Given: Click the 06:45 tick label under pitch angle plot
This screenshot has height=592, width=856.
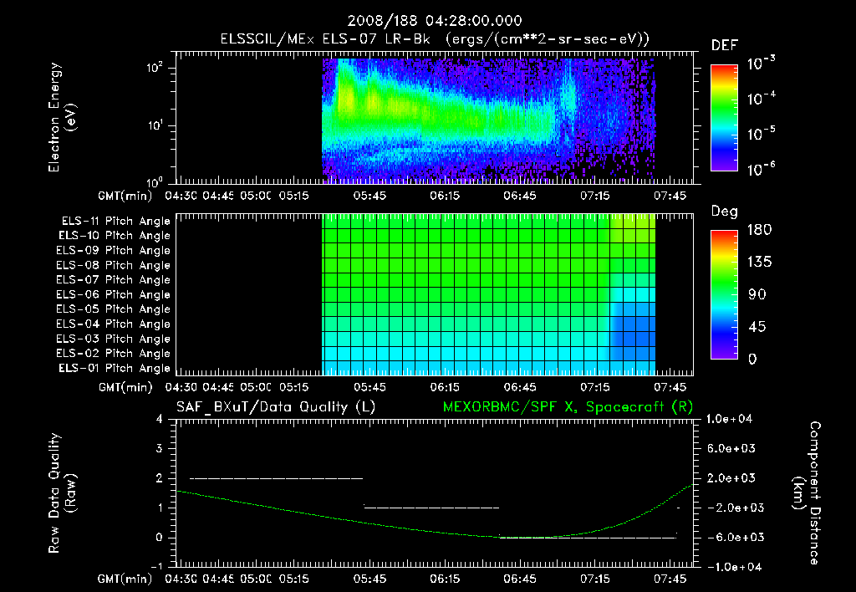Looking at the screenshot, I should [520, 387].
